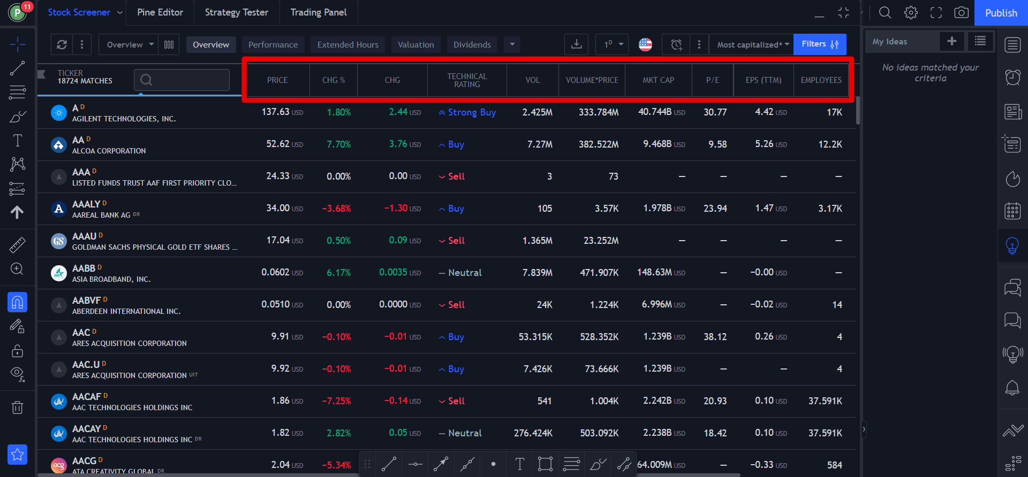1028x477 pixels.
Task: Open refresh options three-dot menu
Action: click(81, 44)
